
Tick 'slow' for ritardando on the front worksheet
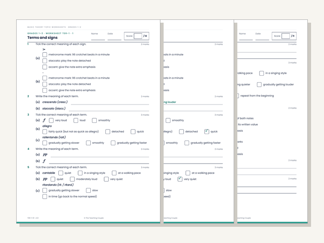(x=88, y=190)
